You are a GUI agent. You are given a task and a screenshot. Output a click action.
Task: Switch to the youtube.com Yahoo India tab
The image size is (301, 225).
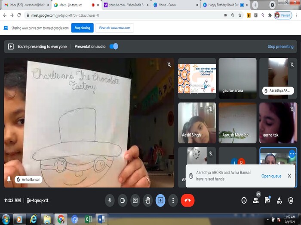[x=126, y=5]
